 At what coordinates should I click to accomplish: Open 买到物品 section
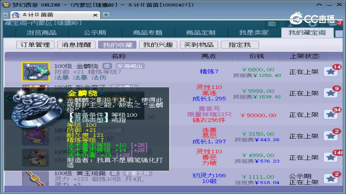click(x=199, y=45)
